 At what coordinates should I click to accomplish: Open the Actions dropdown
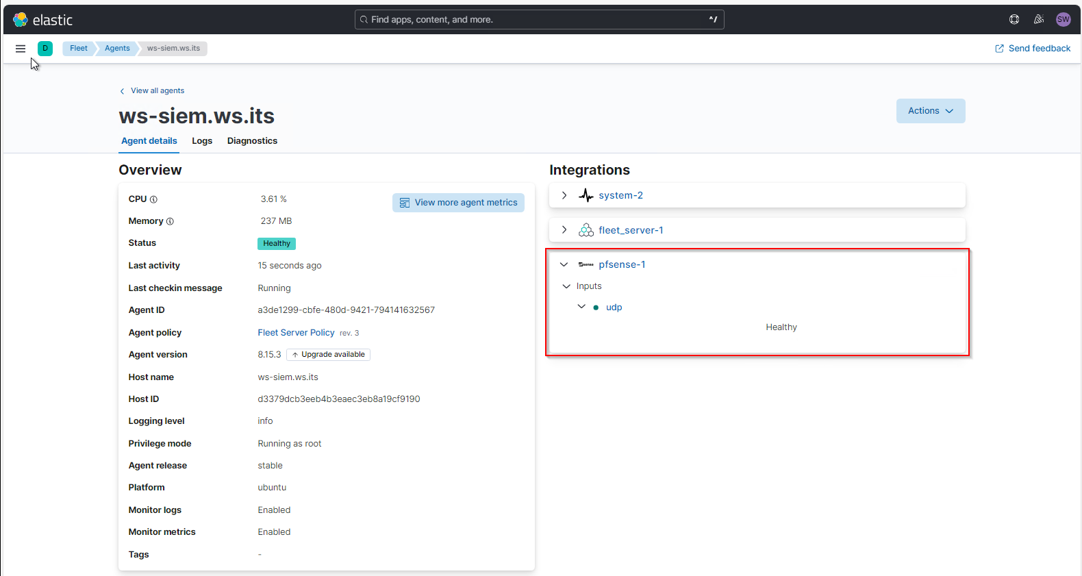tap(931, 111)
